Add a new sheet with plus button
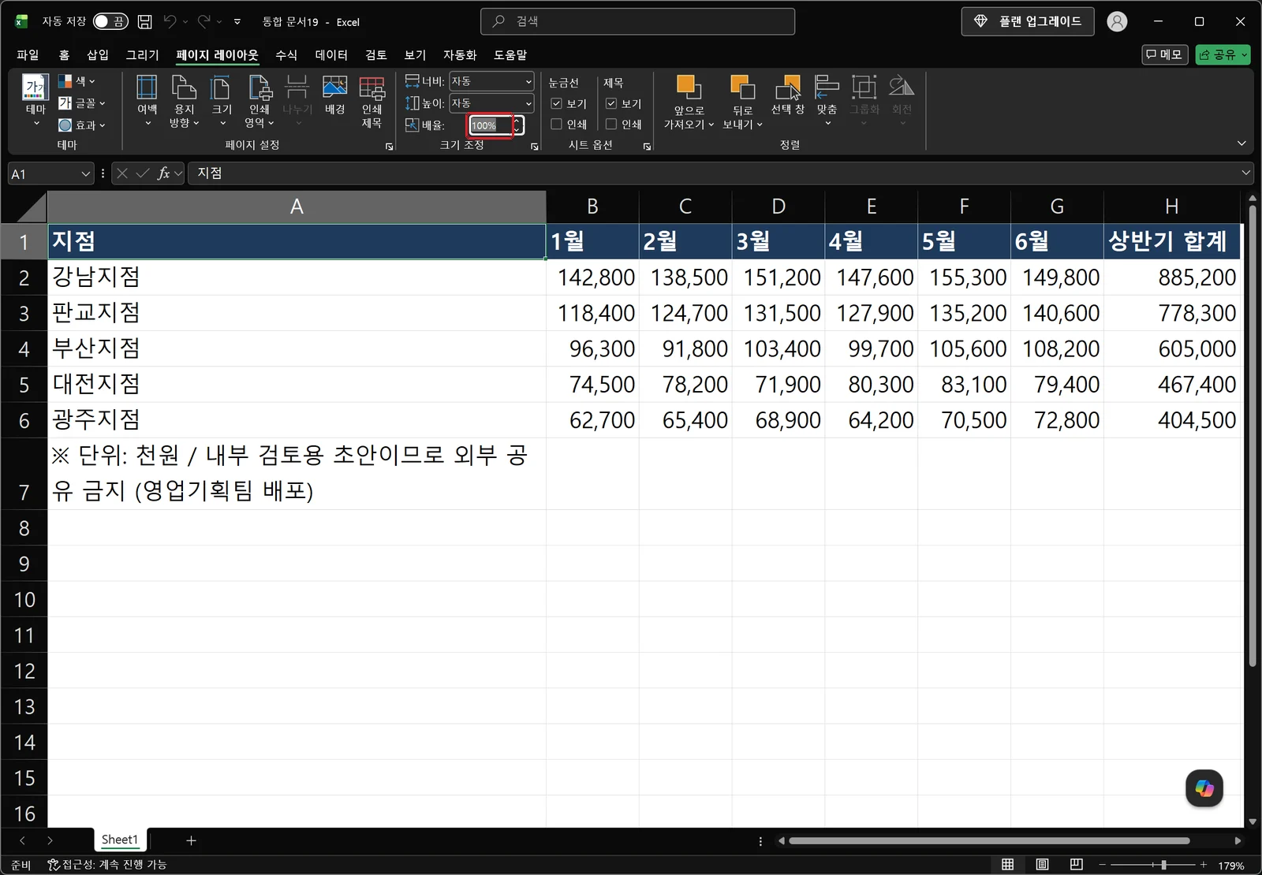 (191, 840)
